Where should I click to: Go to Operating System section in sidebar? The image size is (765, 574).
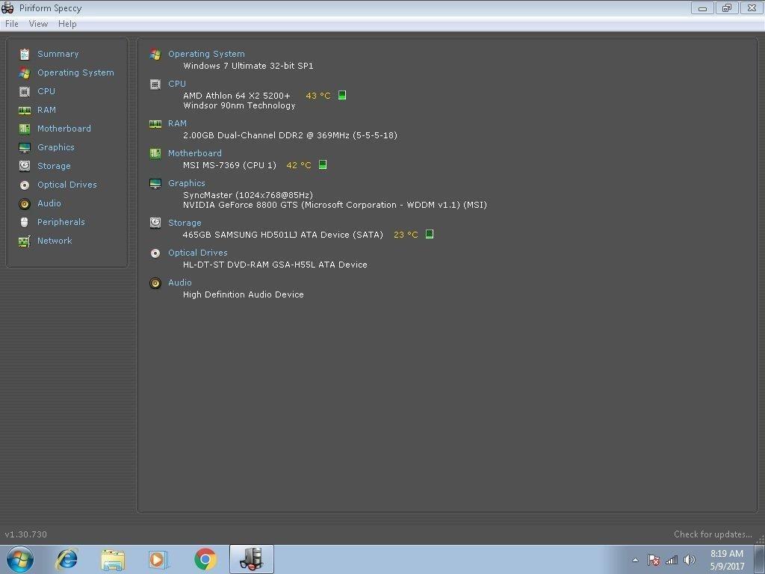pyautogui.click(x=75, y=72)
